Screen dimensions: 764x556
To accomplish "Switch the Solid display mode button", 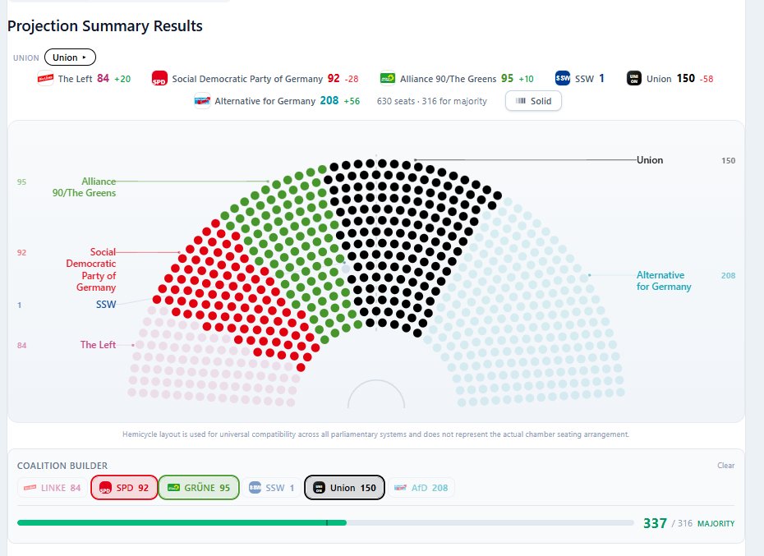I will pyautogui.click(x=533, y=101).
